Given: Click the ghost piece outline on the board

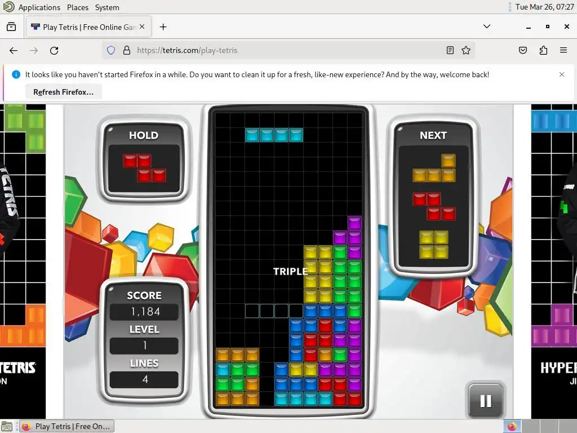Looking at the screenshot, I should [x=274, y=311].
